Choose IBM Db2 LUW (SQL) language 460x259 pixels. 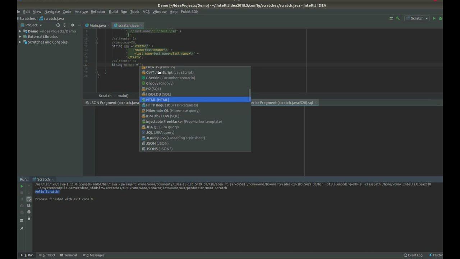195,116
